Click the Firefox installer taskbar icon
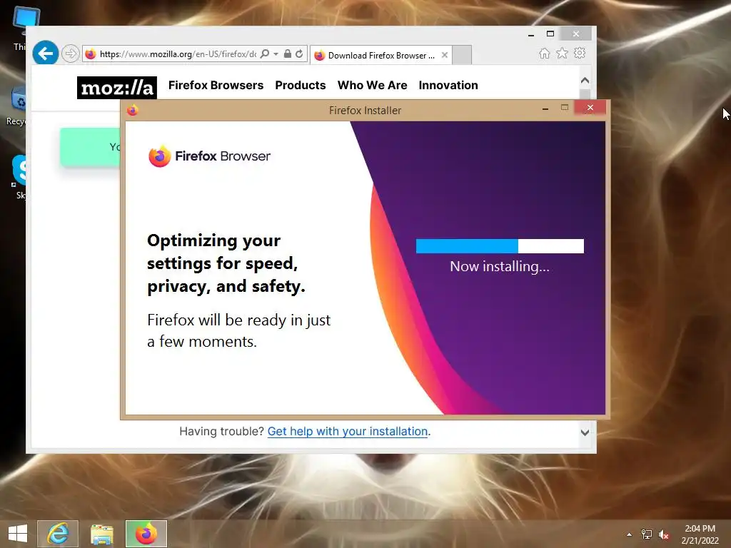Image resolution: width=731 pixels, height=548 pixels. tap(146, 534)
